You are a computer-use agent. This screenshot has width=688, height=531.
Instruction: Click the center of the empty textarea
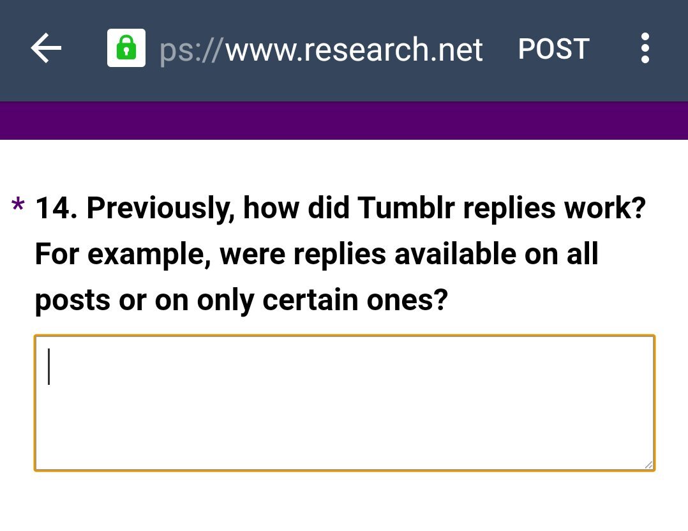pos(345,403)
